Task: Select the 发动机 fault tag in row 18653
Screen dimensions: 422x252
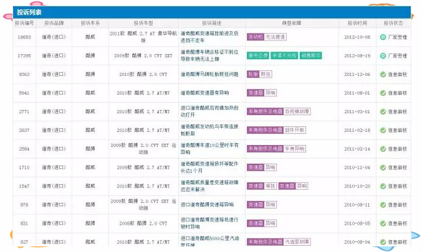Action: coord(255,37)
